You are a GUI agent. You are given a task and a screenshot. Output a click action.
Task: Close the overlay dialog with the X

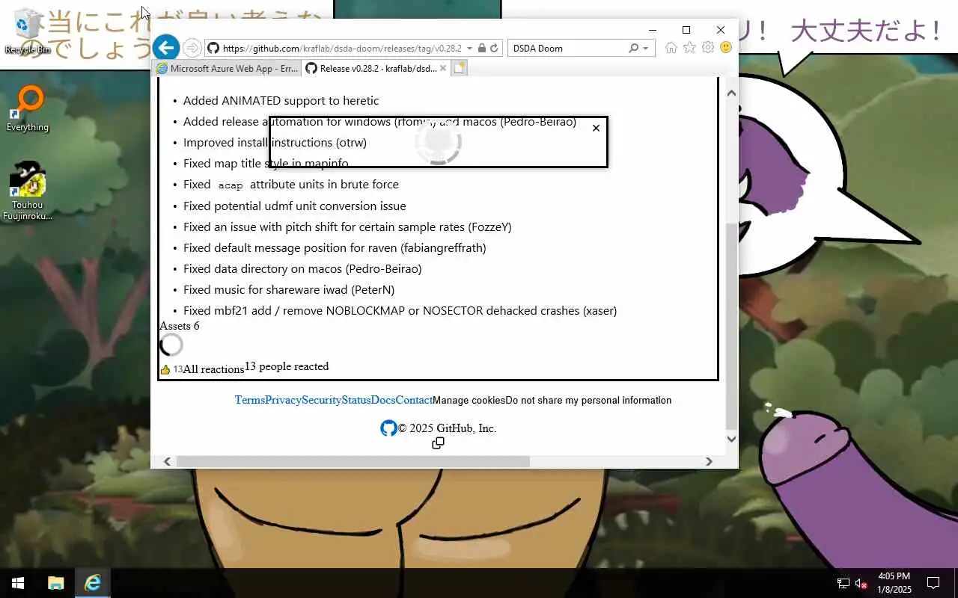tap(596, 128)
